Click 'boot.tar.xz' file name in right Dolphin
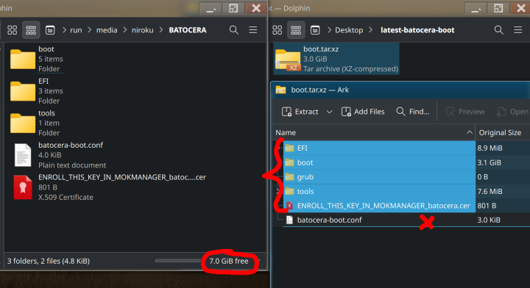 click(321, 49)
